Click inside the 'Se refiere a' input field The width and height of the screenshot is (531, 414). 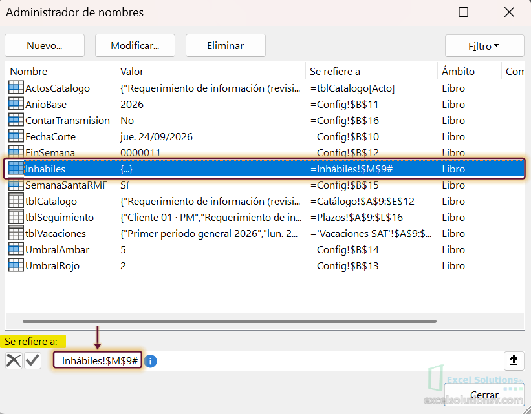[x=277, y=361]
